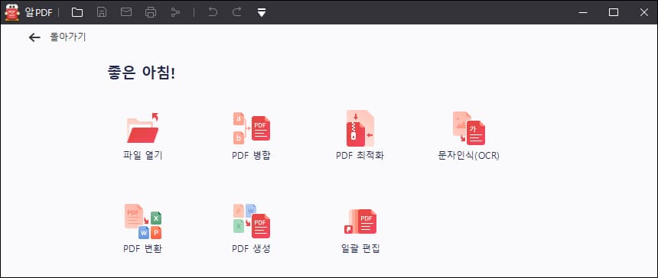
Task: Click the redo arrow in toolbar
Action: point(237,12)
